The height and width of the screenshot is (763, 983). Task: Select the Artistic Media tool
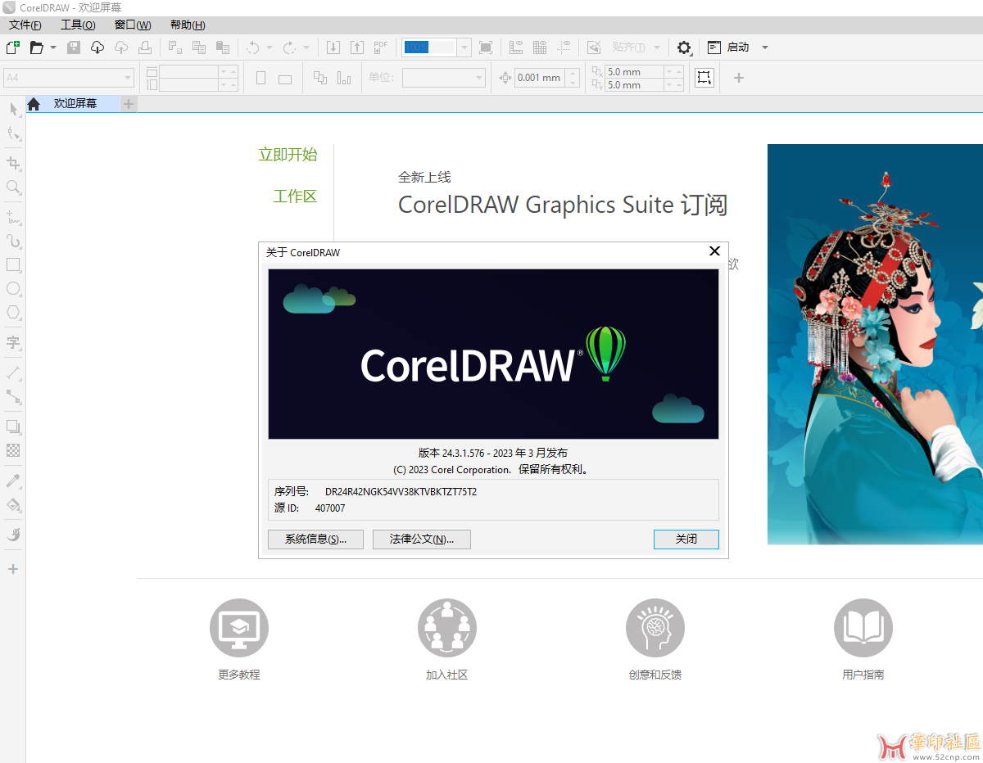click(13, 241)
